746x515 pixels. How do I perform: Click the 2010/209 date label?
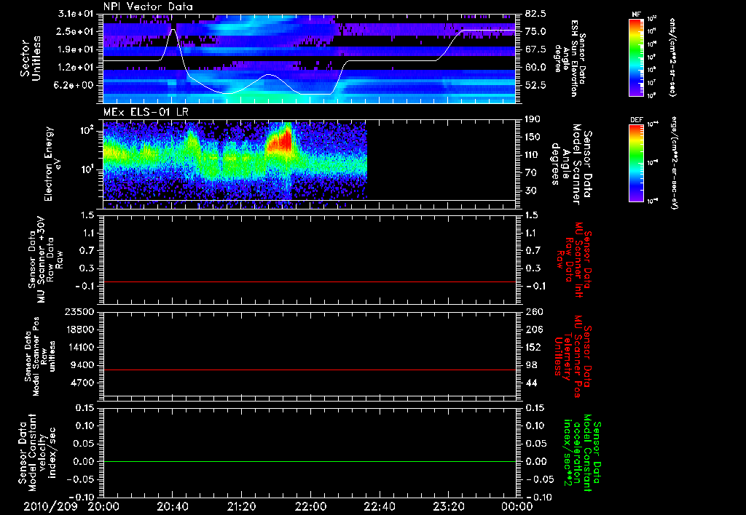(x=50, y=506)
